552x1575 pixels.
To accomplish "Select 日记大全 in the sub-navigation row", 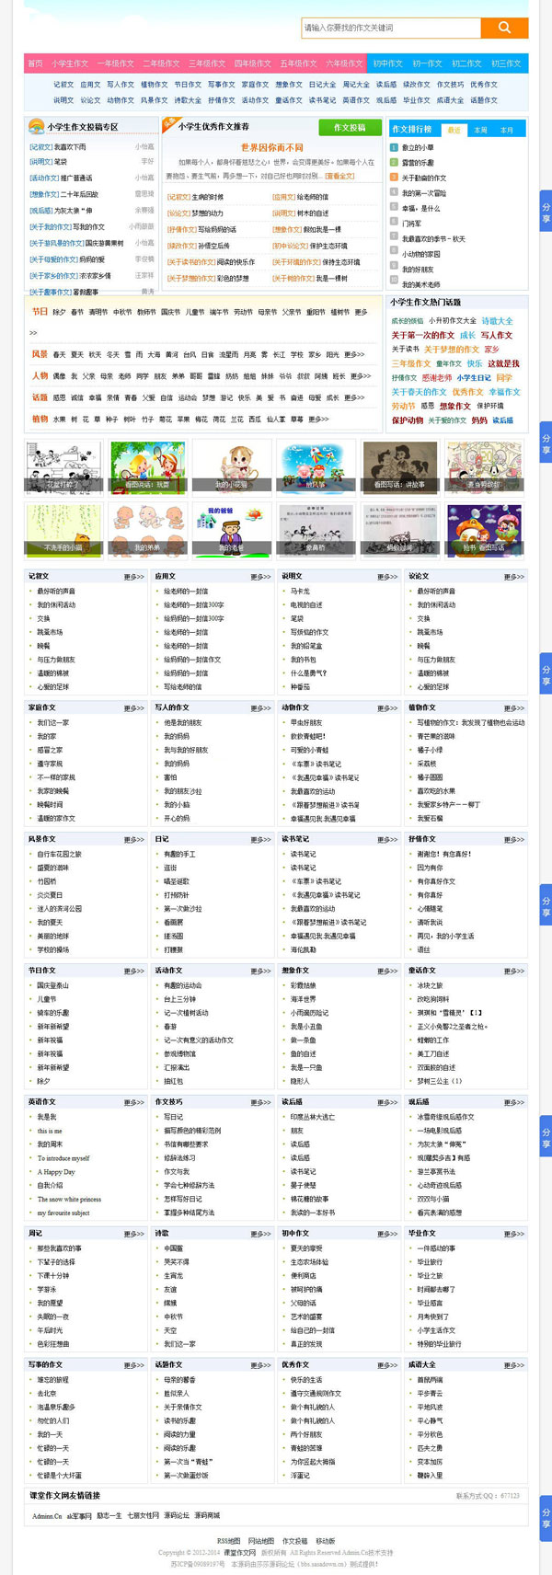I will [x=322, y=85].
